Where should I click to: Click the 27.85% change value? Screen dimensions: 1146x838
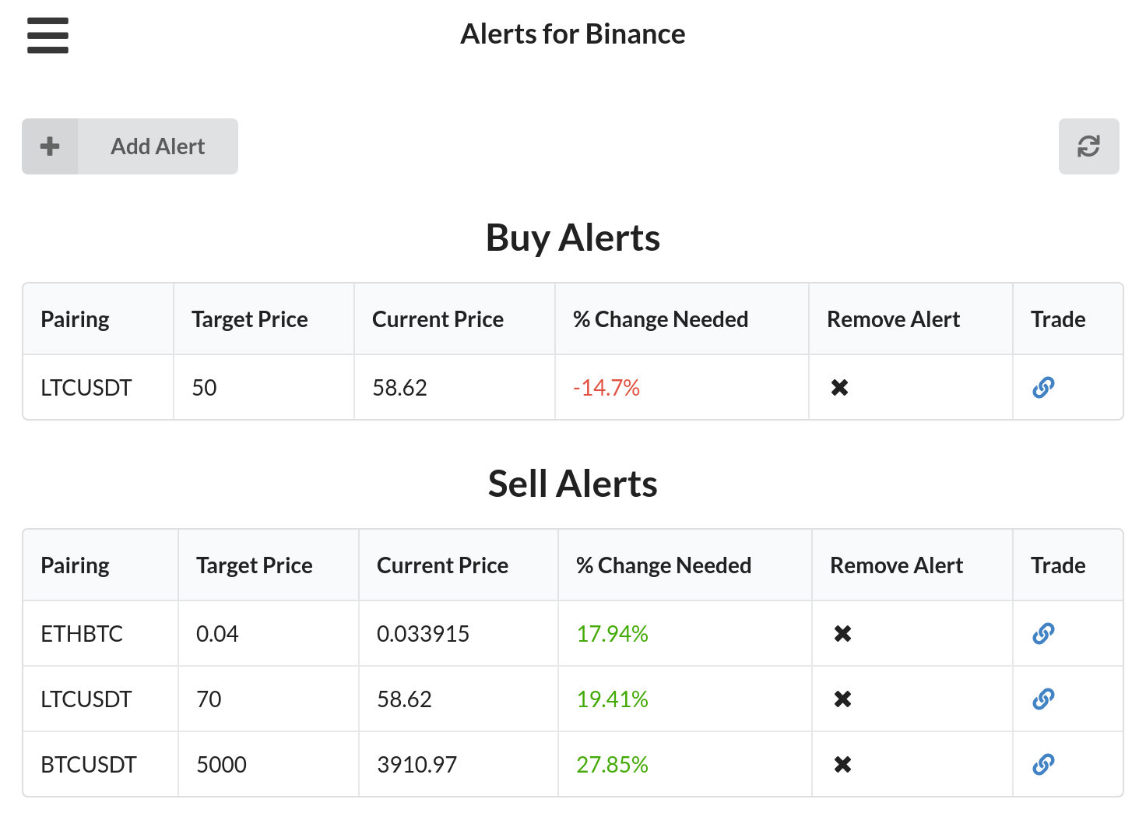tap(612, 764)
